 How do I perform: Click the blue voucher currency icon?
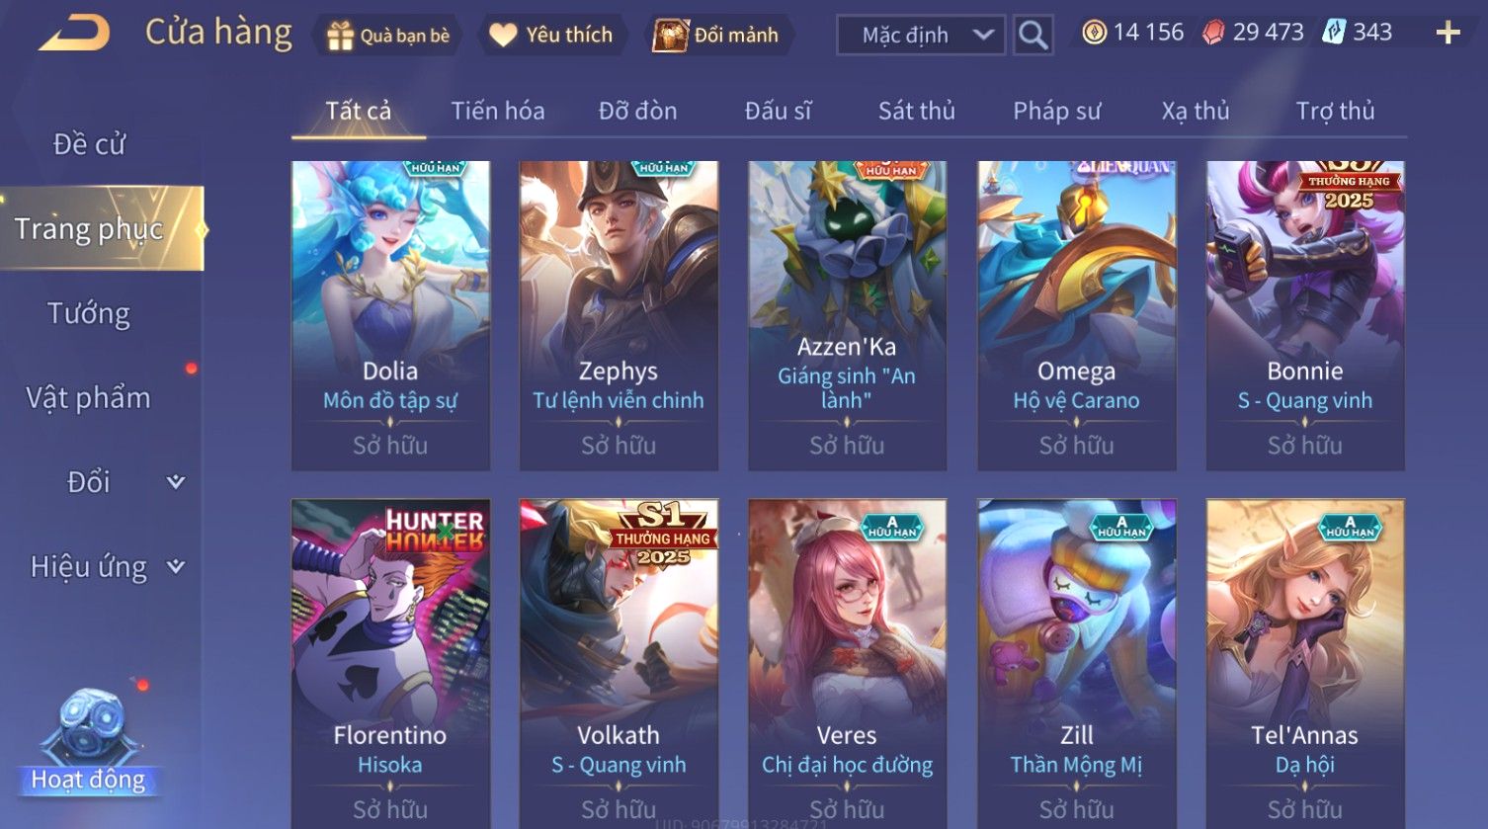click(1334, 33)
